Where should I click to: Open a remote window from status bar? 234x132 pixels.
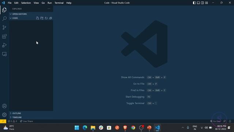(3, 121)
